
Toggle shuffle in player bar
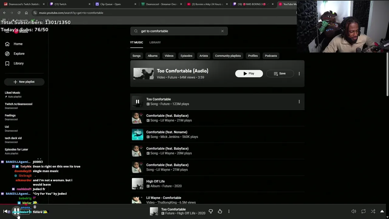tap(373, 211)
